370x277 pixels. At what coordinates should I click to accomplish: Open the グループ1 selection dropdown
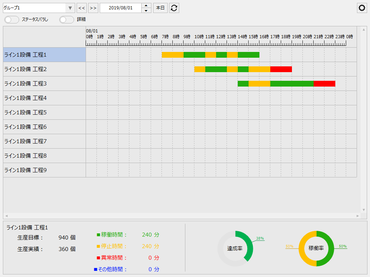[70, 8]
